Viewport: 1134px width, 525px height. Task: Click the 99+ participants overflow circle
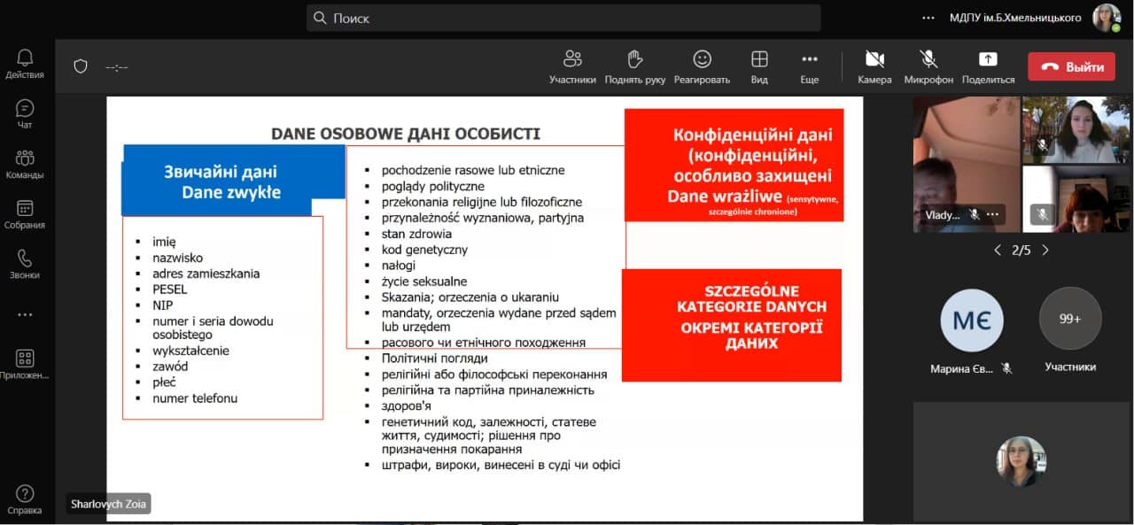point(1070,319)
